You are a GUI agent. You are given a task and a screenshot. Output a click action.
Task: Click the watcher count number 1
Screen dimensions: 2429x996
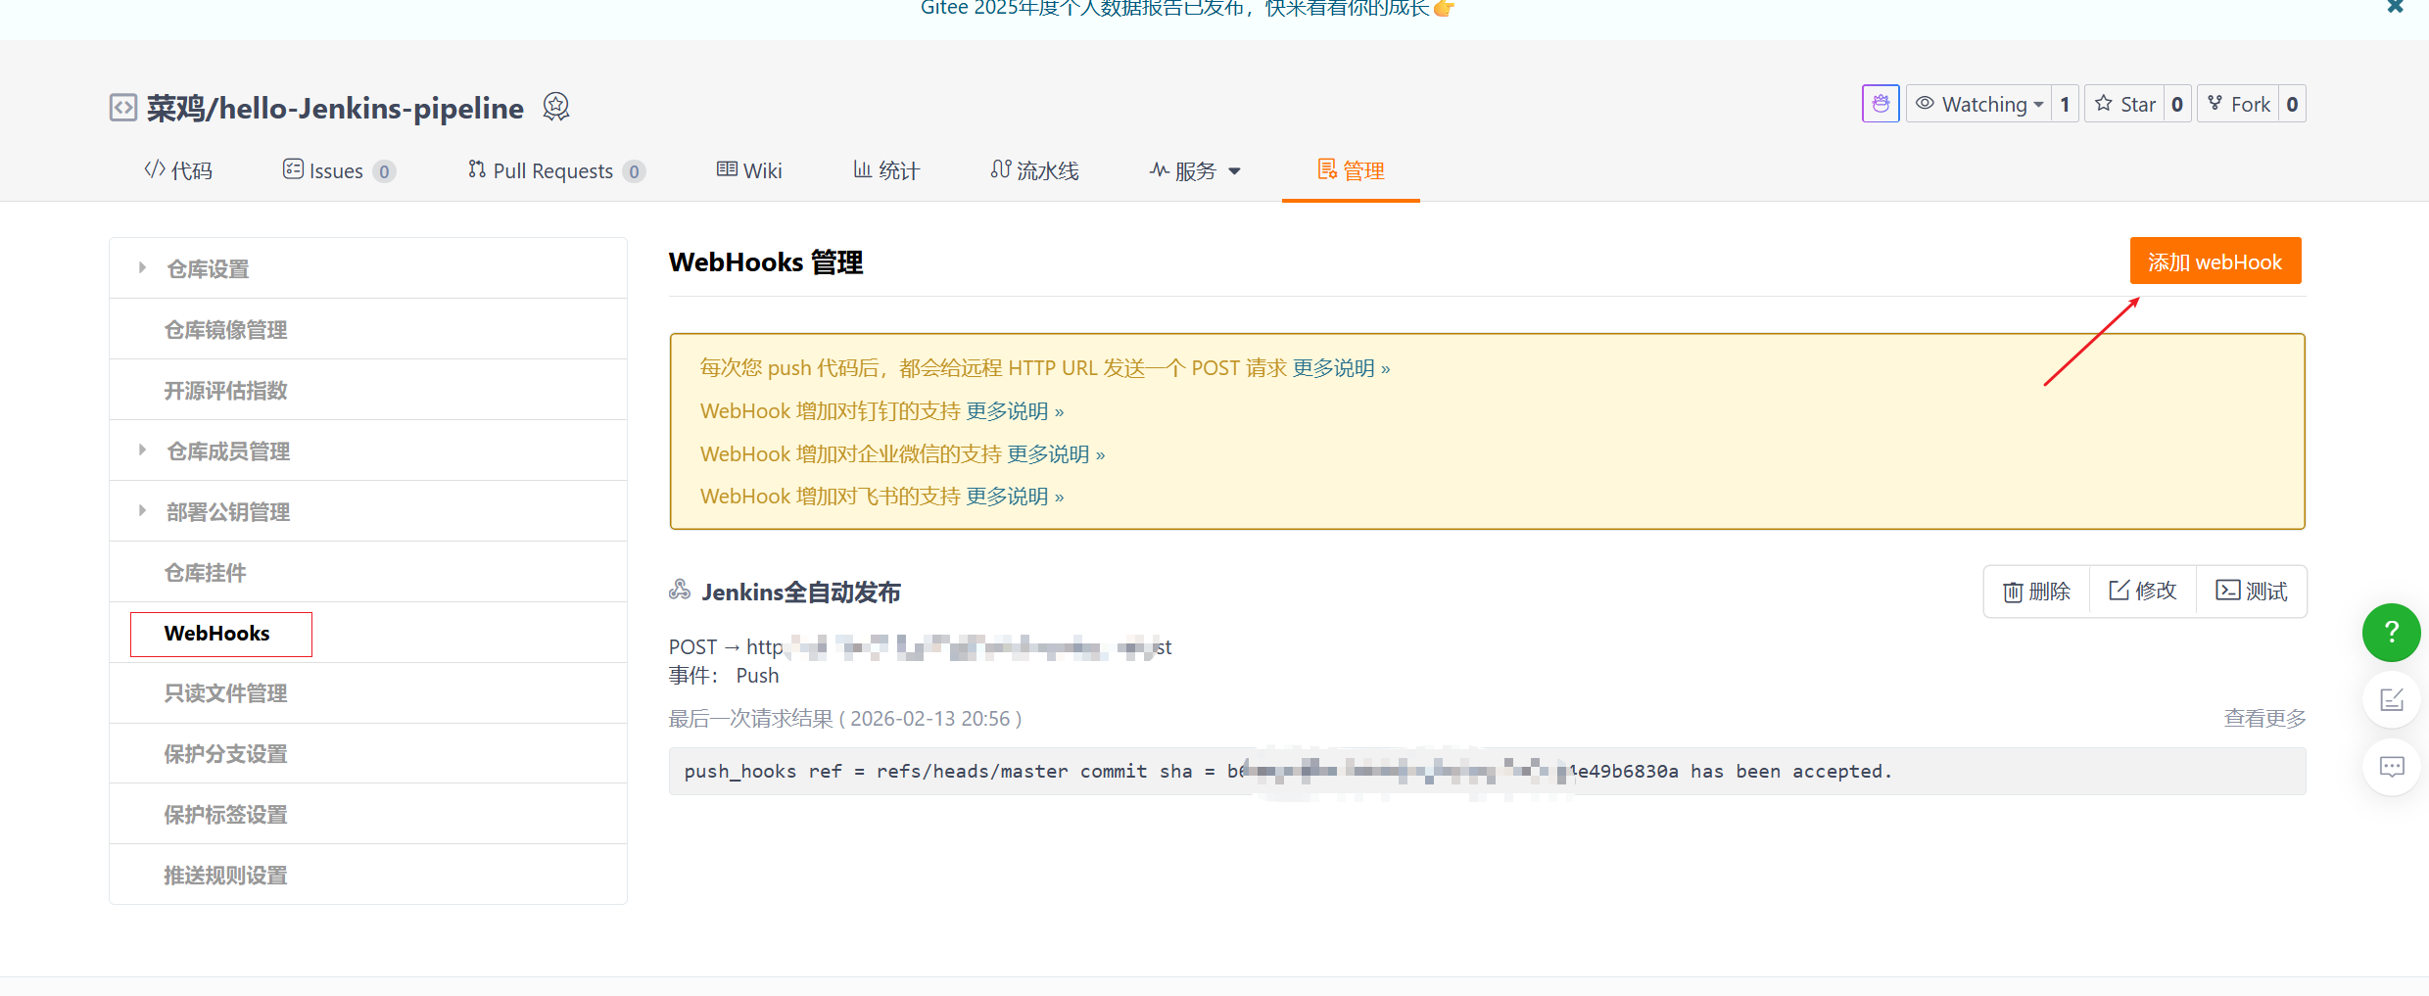point(2066,104)
